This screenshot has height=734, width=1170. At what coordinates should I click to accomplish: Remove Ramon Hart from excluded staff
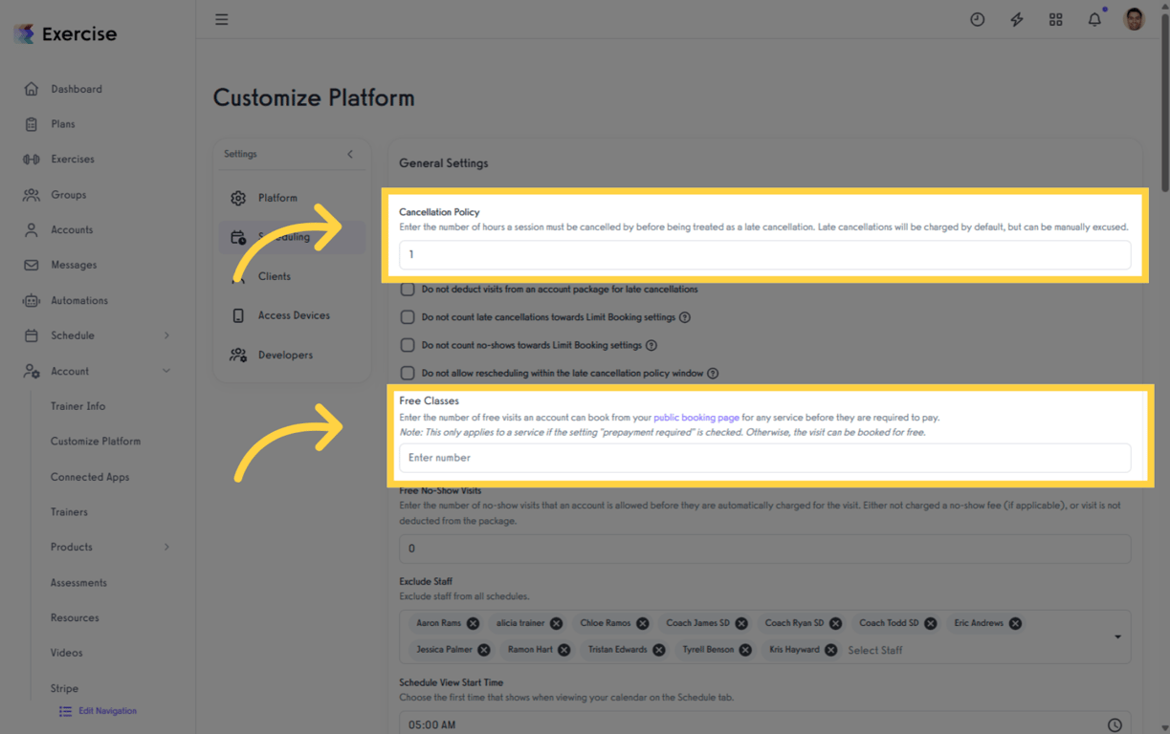(x=563, y=650)
